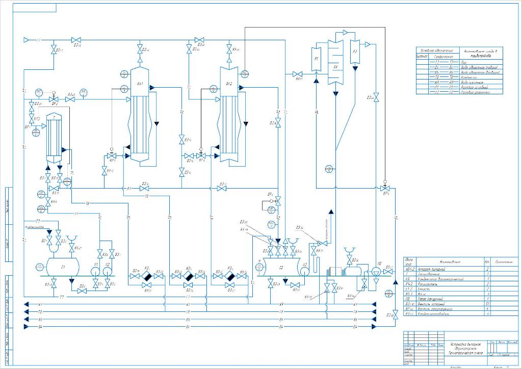Select the НВ vacuum pump symbol

click(x=376, y=272)
